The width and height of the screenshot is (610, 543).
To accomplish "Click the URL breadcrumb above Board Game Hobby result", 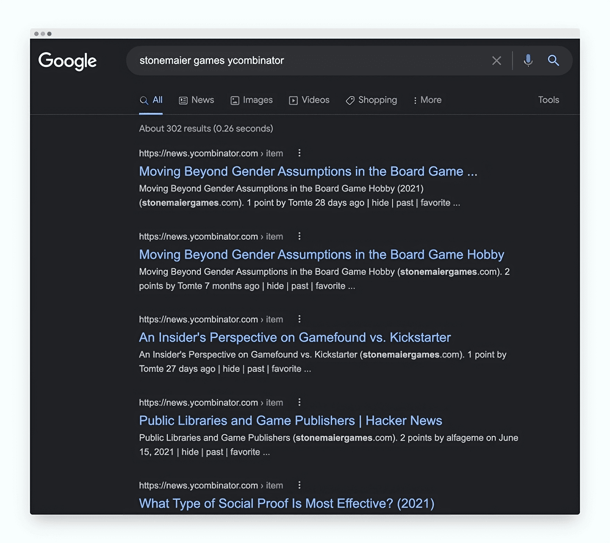I will click(211, 236).
